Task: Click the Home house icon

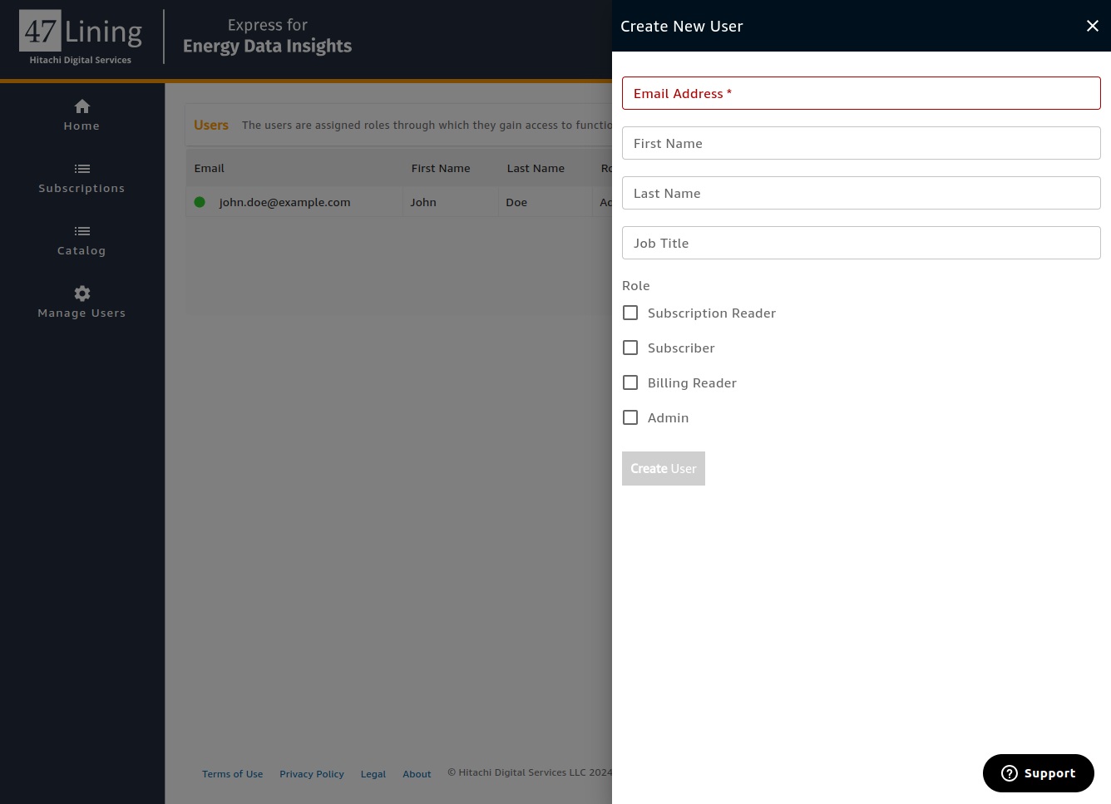Action: [x=81, y=106]
